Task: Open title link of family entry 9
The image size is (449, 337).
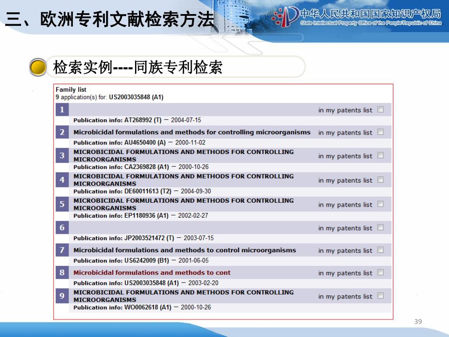Action: point(184,296)
